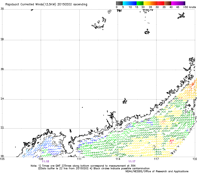The height and width of the screenshot is (173, 197).
Task: Select the "24" latitude axis label
Action: click(x=2, y=99)
